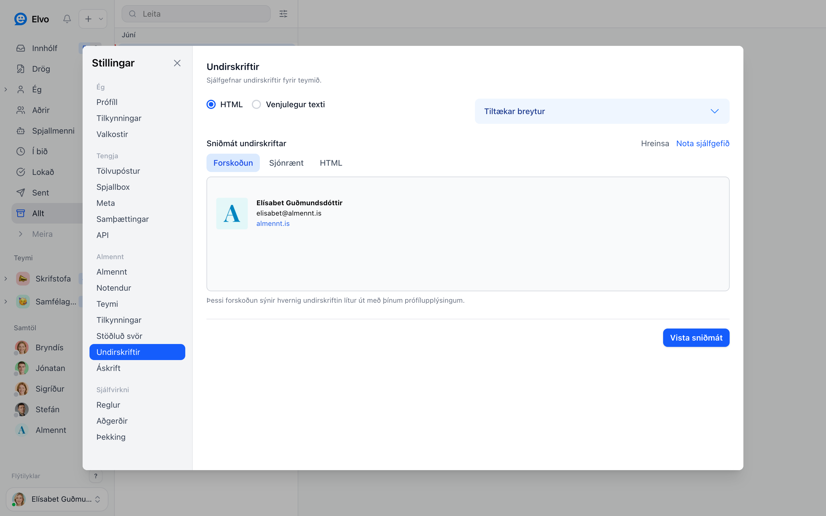826x516 pixels.
Task: Click the notifications bell icon
Action: coord(67,19)
